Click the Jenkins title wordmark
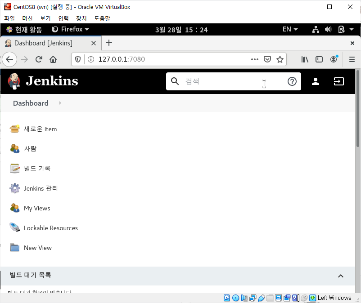Image resolution: width=361 pixels, height=303 pixels. coord(52,81)
